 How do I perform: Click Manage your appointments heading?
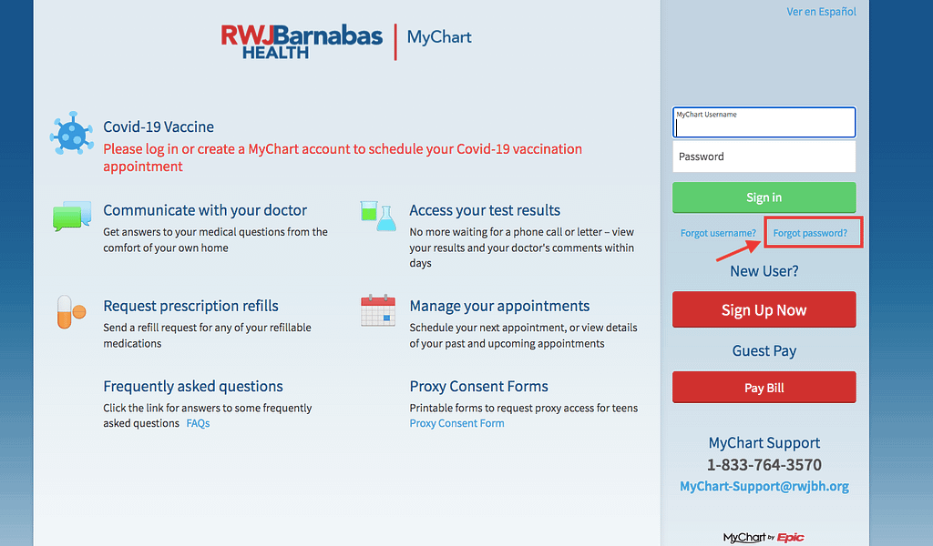coord(499,306)
